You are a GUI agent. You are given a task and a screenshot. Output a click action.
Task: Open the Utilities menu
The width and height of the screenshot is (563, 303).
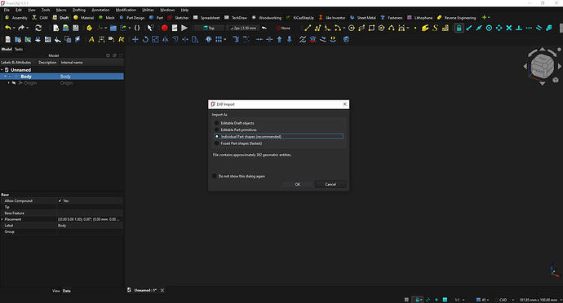coord(148,10)
